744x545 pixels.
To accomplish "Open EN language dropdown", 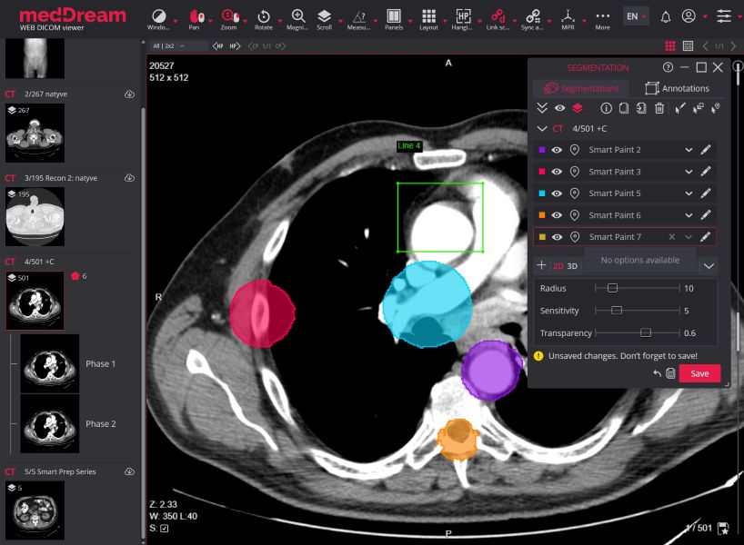I will click(636, 16).
